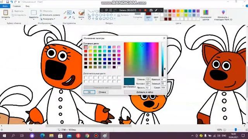
Task: Select the Magnifier tool
Action: pos(74,18)
